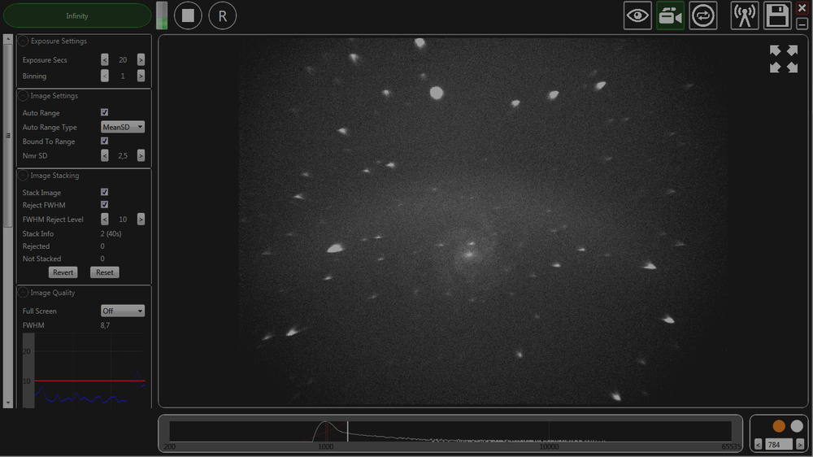The height and width of the screenshot is (457, 813).
Task: Click the left panel scrollbar thumb
Action: point(8,135)
